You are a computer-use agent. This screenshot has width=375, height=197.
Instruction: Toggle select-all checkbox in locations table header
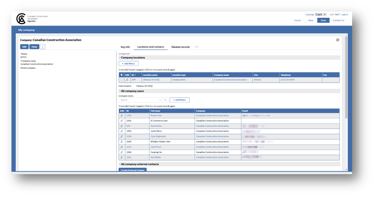click(122, 75)
